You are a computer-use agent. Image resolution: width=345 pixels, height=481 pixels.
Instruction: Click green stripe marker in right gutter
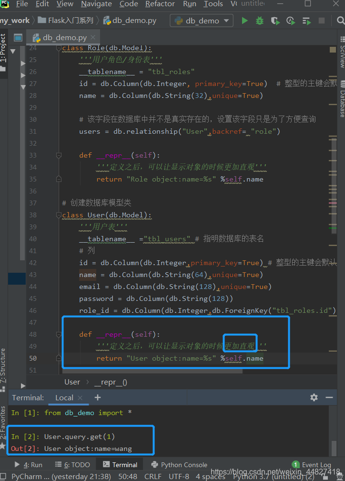(x=333, y=228)
